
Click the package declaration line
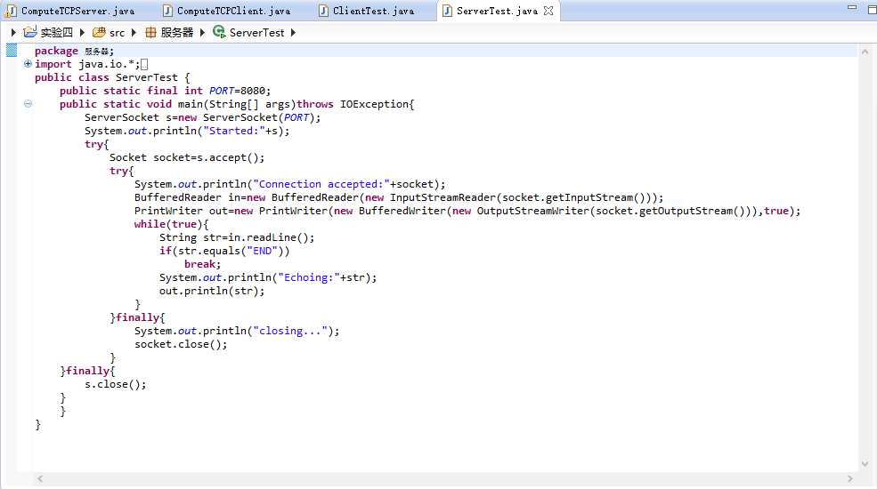[74, 51]
